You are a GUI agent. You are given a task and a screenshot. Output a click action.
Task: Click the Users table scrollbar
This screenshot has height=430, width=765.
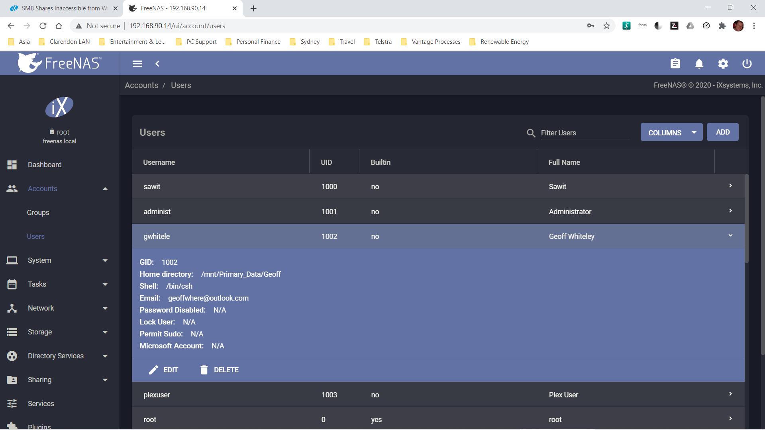pyautogui.click(x=747, y=219)
